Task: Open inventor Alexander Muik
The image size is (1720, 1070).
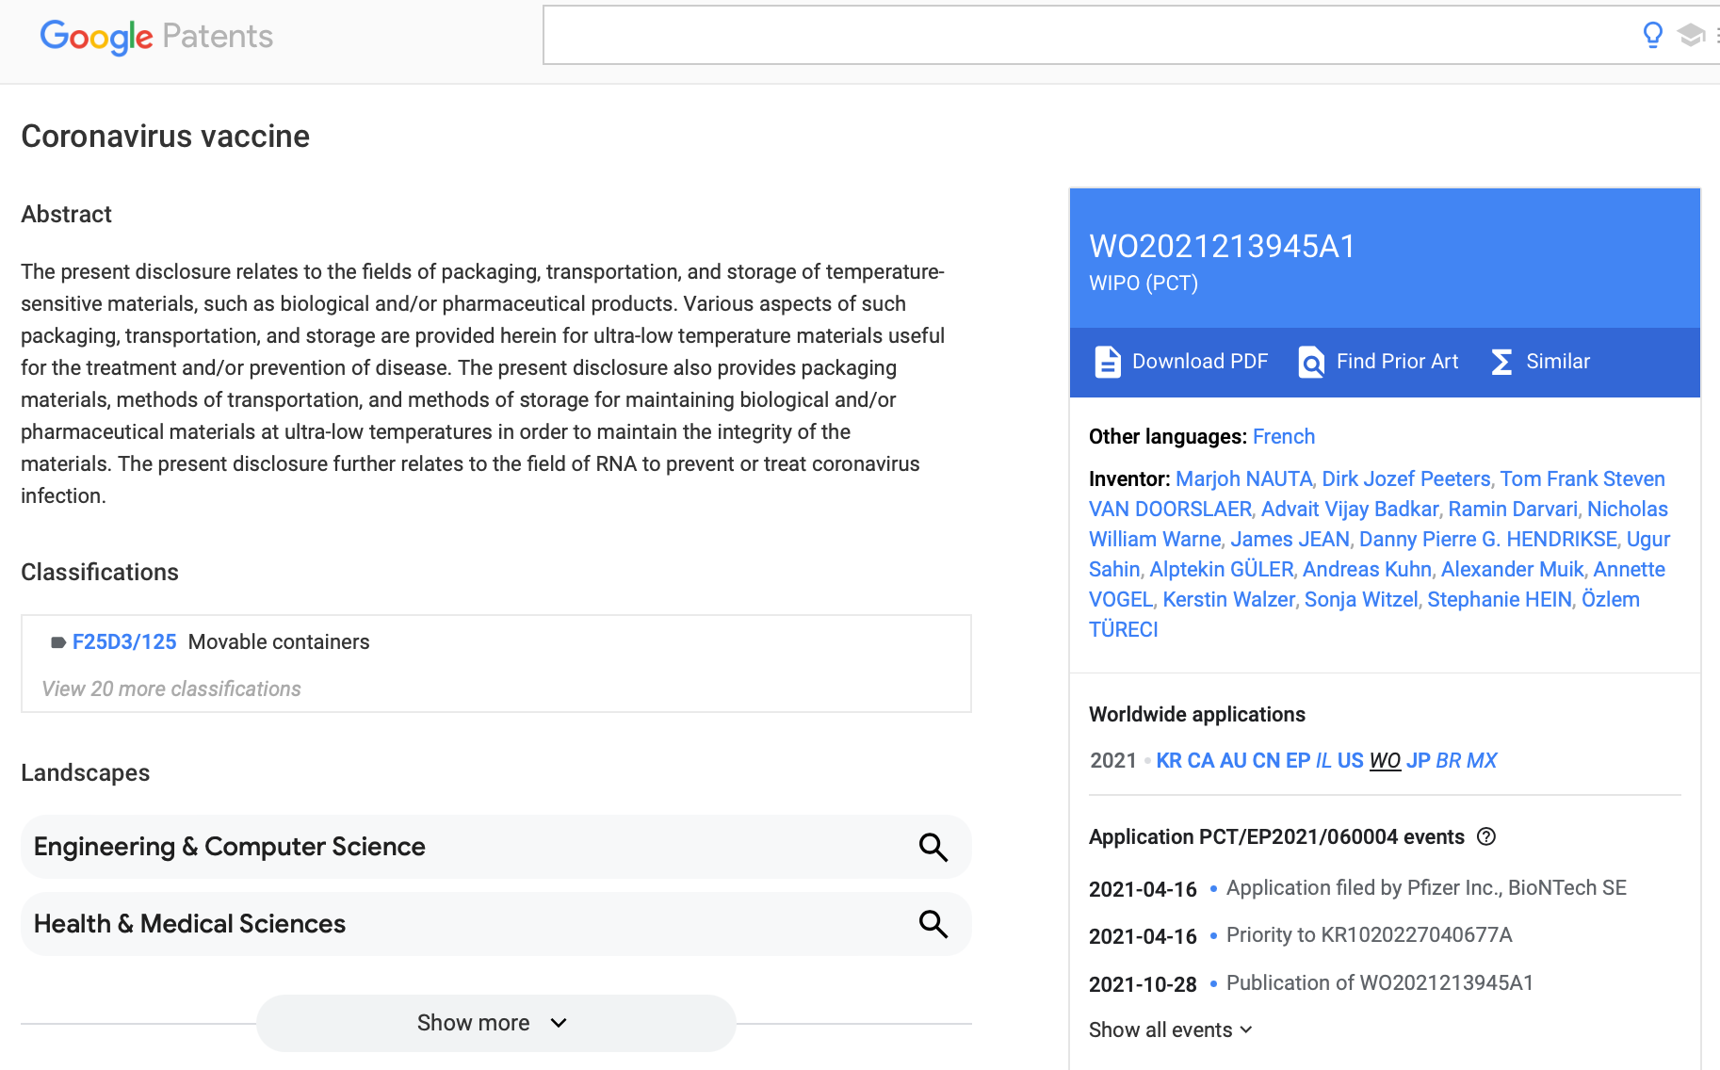Action: (1513, 569)
